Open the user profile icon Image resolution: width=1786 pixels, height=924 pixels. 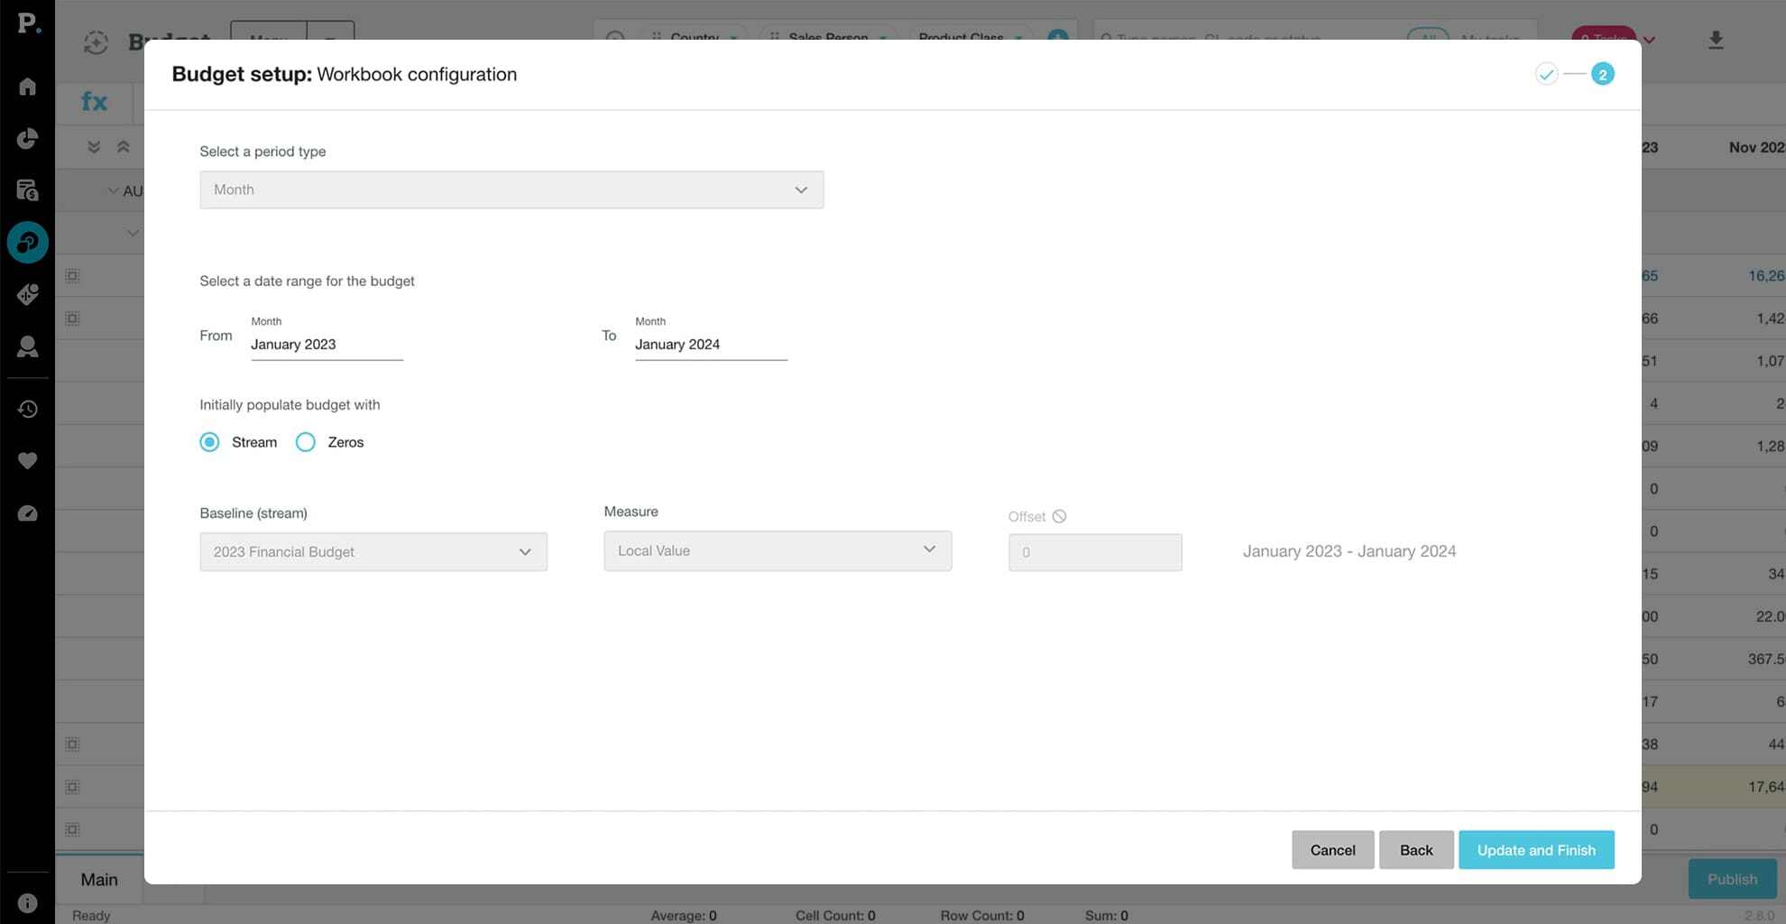[27, 346]
